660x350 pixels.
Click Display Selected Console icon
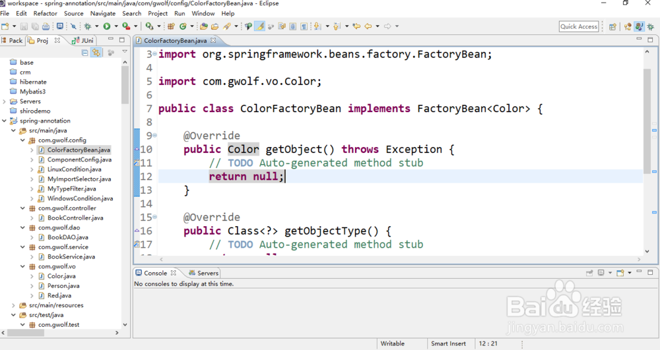click(601, 273)
